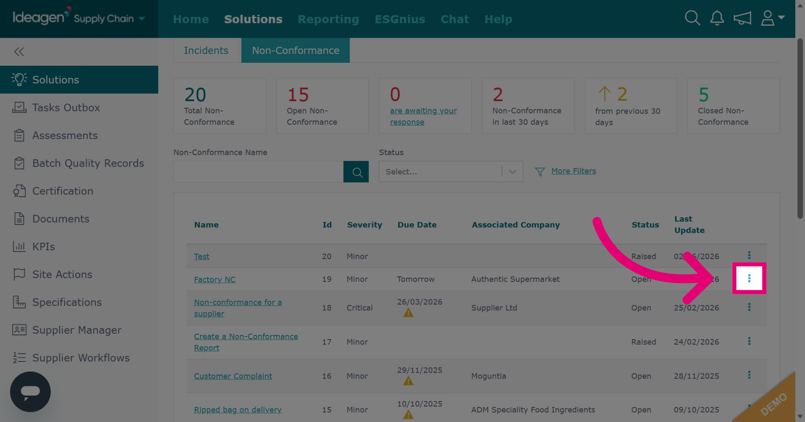This screenshot has width=805, height=422.
Task: Open the Test row three-dot menu
Action: click(749, 255)
